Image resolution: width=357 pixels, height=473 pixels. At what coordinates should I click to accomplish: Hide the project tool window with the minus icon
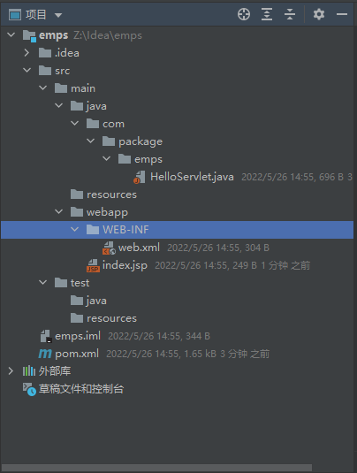(342, 14)
